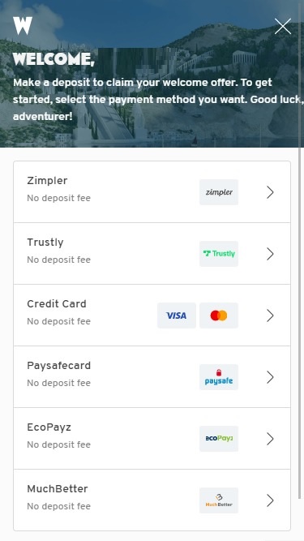Image resolution: width=304 pixels, height=541 pixels.
Task: Open EcoPayz using its chevron arrow
Action: [270, 439]
